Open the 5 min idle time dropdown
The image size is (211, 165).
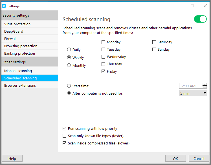click(x=193, y=93)
